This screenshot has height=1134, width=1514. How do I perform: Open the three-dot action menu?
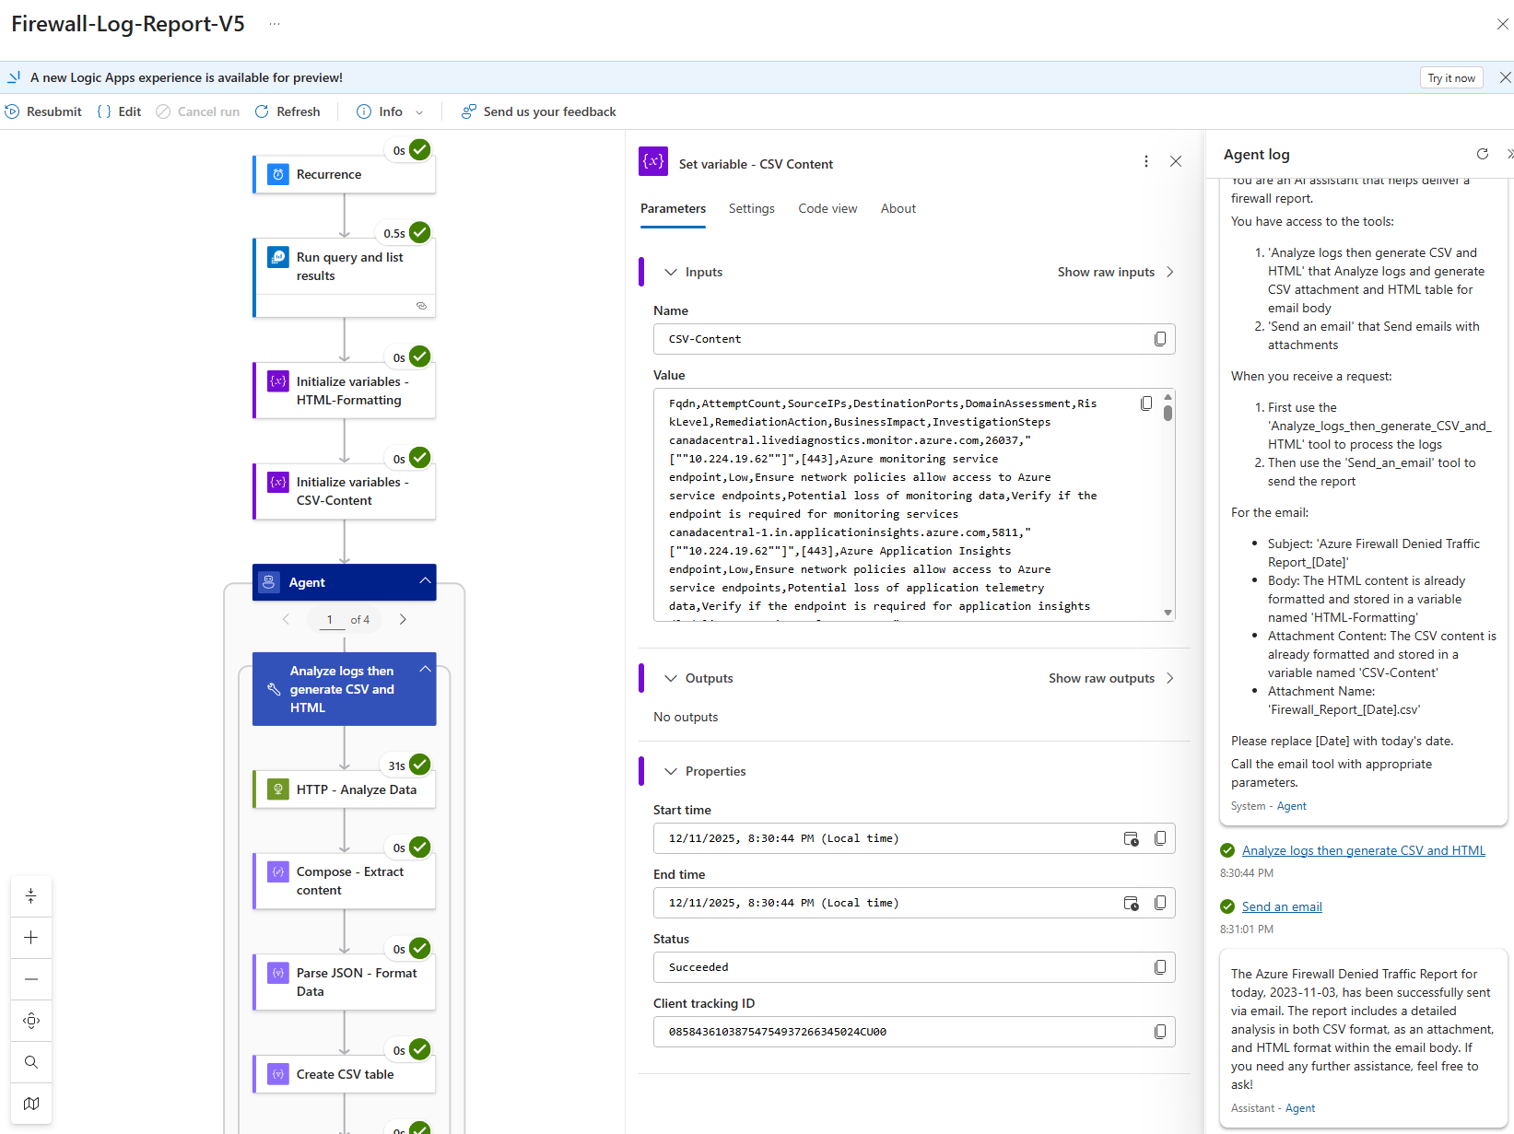[1145, 162]
